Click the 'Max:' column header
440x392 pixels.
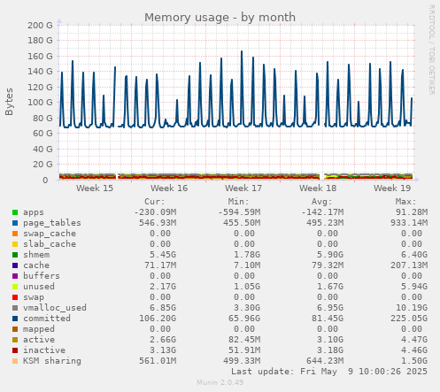(405, 202)
